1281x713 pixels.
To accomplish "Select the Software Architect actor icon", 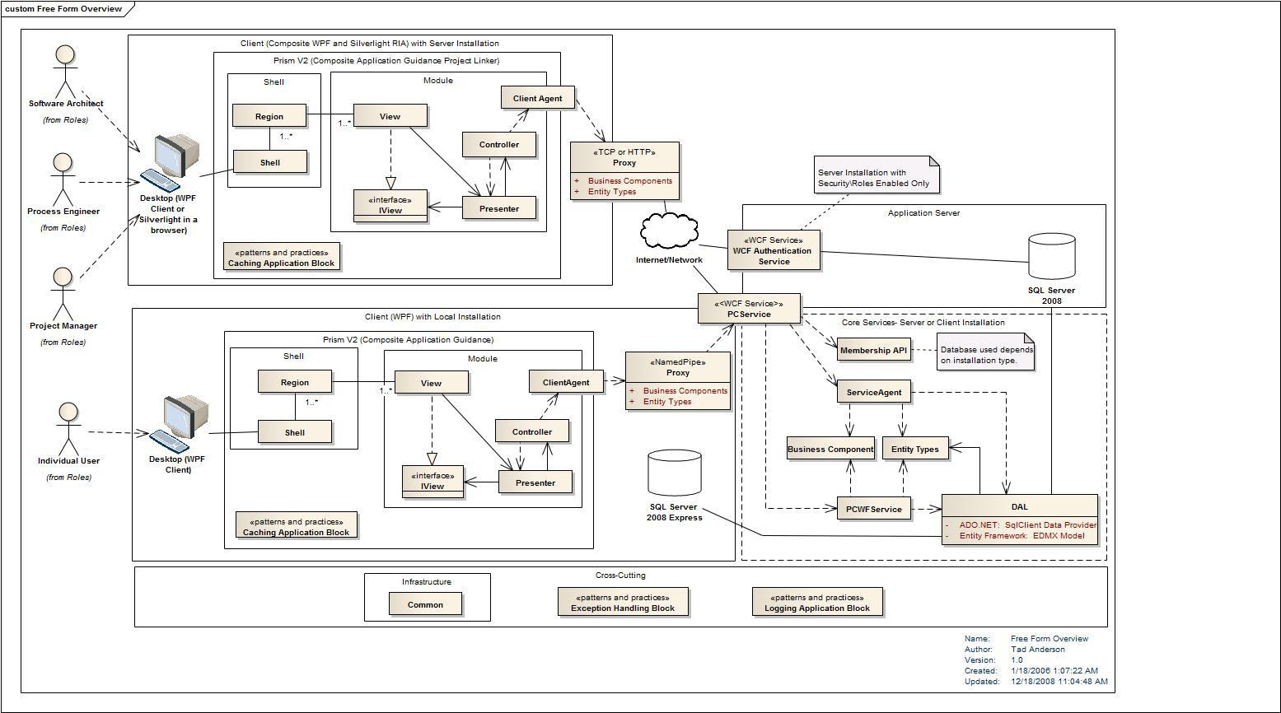I will [64, 71].
